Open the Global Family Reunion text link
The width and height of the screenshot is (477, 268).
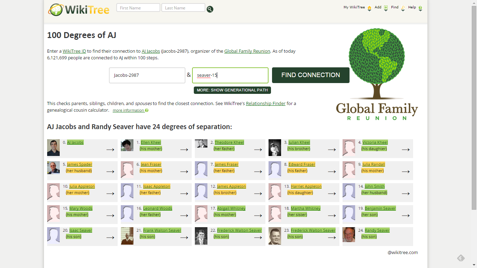pos(247,51)
